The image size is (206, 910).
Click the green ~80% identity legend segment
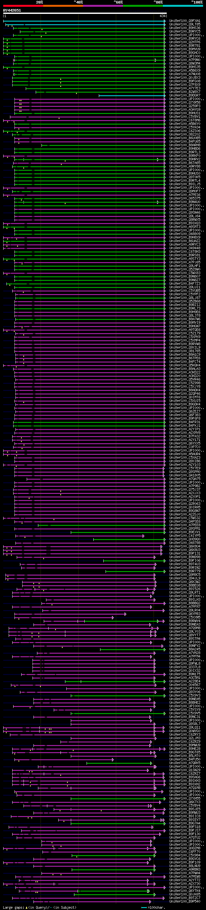[143, 6]
